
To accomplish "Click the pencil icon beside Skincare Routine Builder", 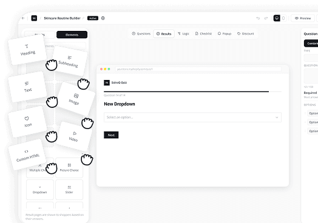I will pos(83,18).
